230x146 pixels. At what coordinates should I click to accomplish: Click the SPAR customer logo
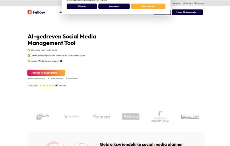coord(190,117)
